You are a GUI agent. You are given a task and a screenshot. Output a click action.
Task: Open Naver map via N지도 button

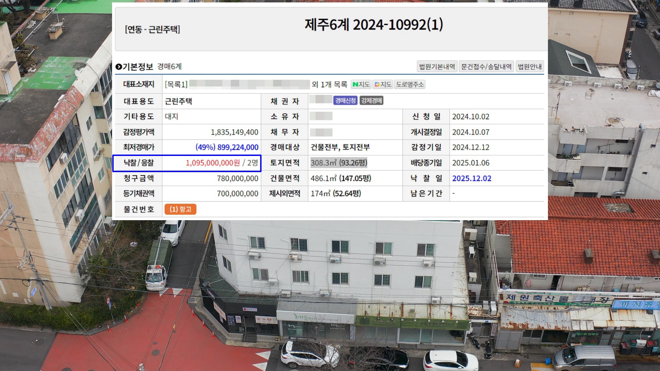click(361, 85)
